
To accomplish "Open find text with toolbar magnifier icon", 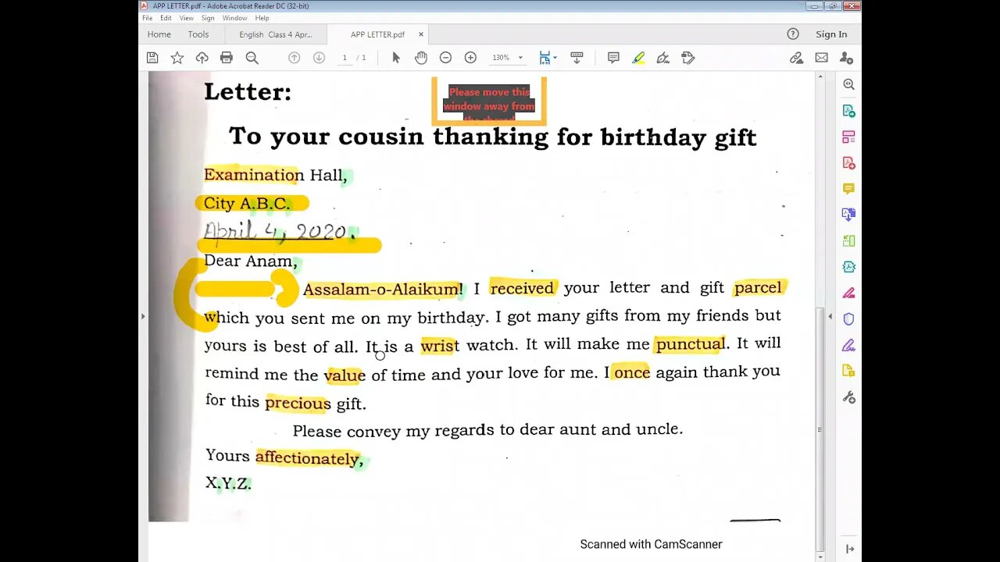I will (252, 58).
